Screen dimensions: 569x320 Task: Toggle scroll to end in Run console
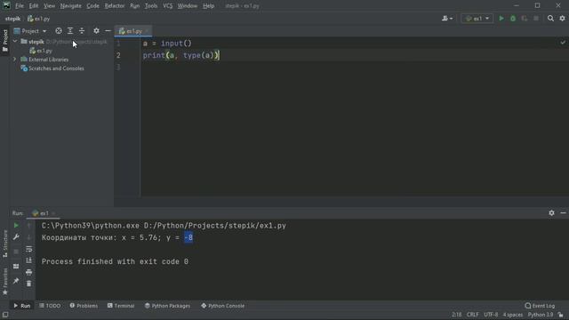click(29, 260)
